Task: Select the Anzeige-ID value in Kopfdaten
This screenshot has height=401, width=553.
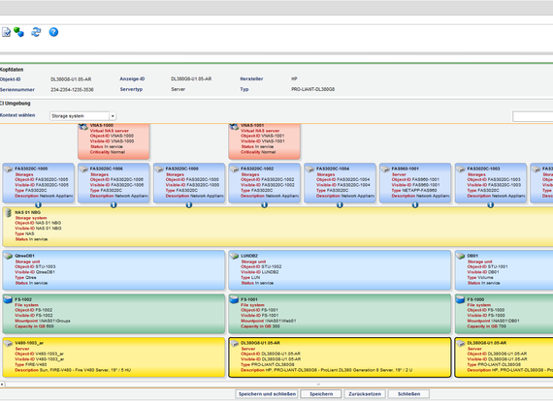Action: coord(191,78)
